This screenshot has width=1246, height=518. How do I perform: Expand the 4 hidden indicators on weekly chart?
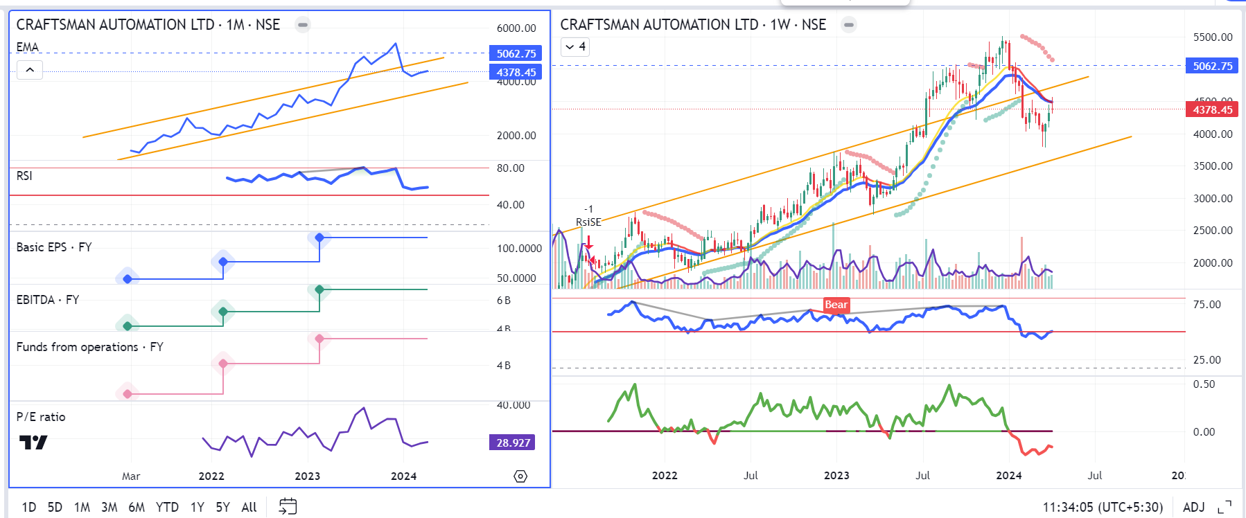point(575,47)
